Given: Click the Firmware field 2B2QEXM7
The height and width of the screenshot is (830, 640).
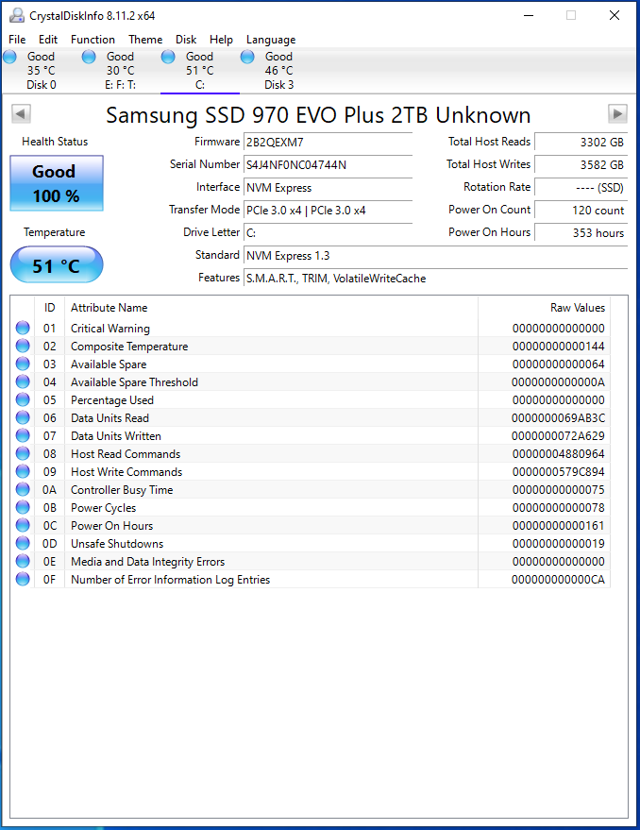Looking at the screenshot, I should coord(328,142).
